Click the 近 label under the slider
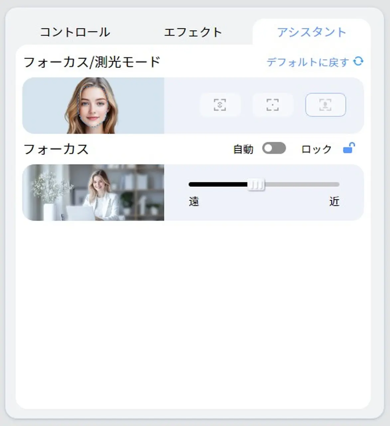The width and height of the screenshot is (390, 426). pyautogui.click(x=334, y=201)
